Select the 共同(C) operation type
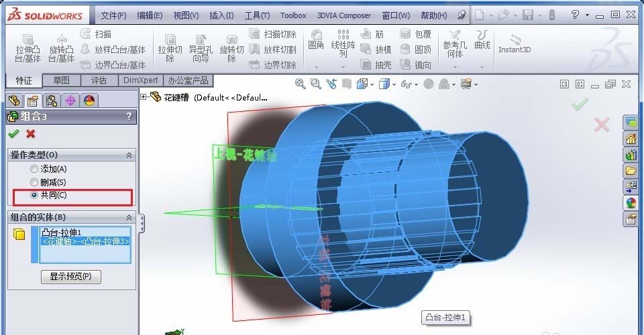Screen dimensions: 644x335 coord(48,195)
